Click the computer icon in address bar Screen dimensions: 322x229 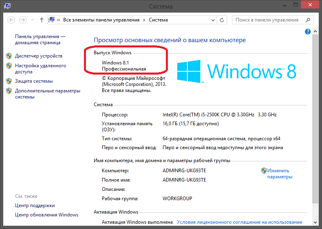pos(52,20)
